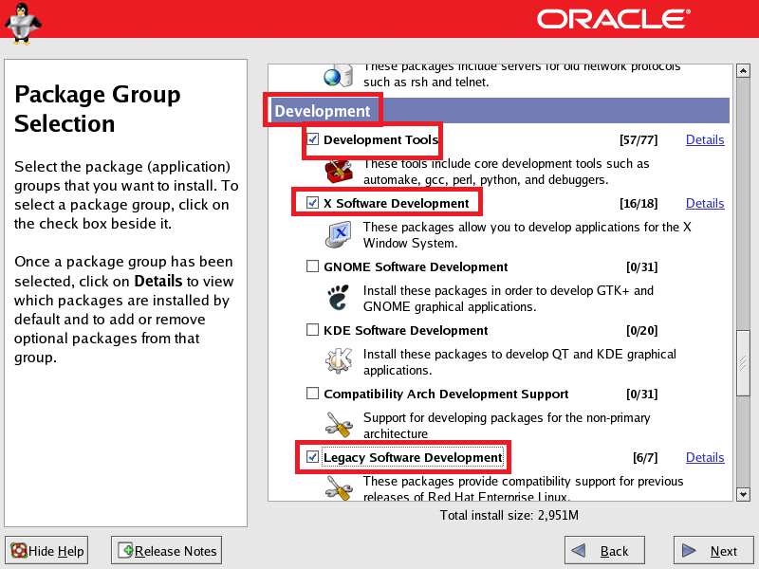Click the GTK+ and GNOME graphical applications description
This screenshot has width=759, height=569.
[x=509, y=299]
